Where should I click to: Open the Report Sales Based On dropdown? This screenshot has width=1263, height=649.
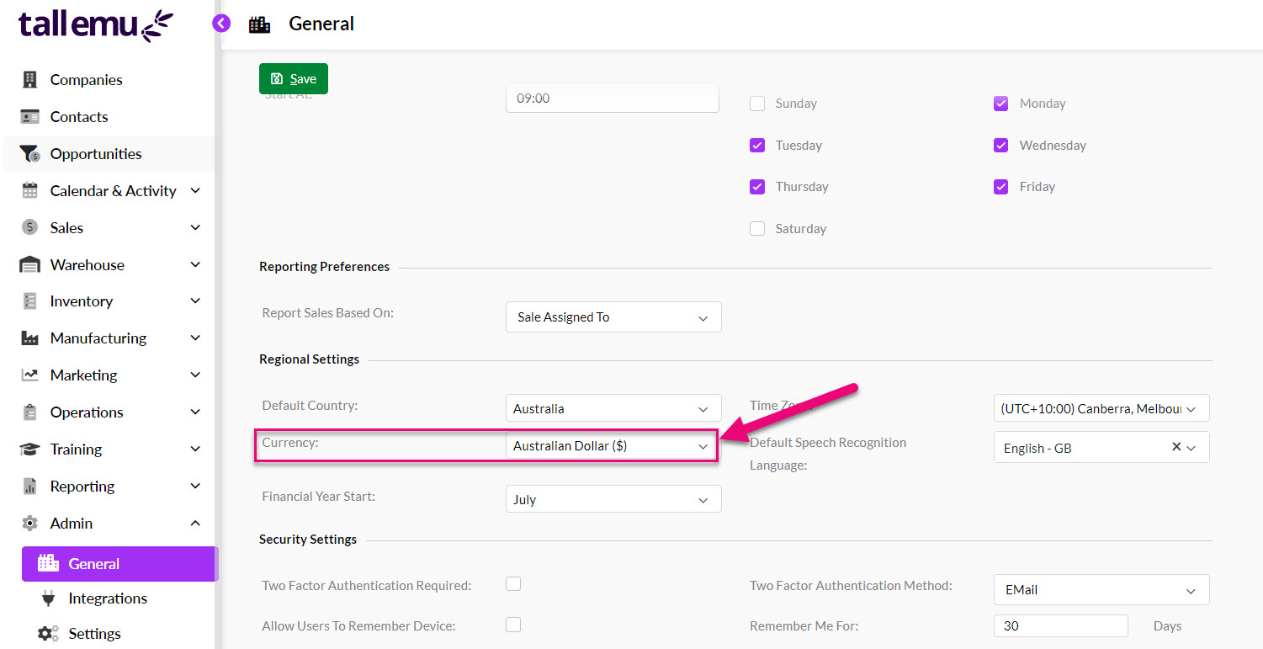[x=613, y=317]
